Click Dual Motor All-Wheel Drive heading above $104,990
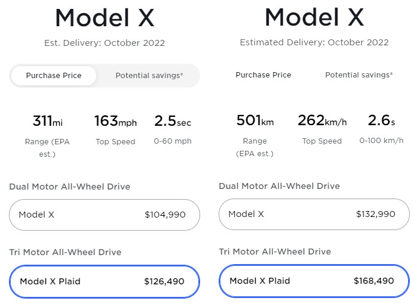Image resolution: width=414 pixels, height=307 pixels. (x=69, y=187)
